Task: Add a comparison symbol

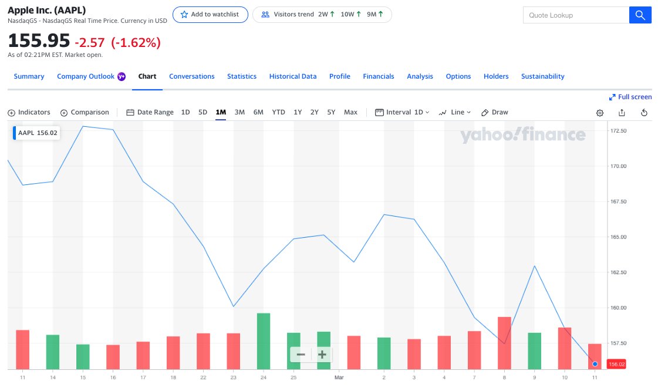Action: click(86, 112)
